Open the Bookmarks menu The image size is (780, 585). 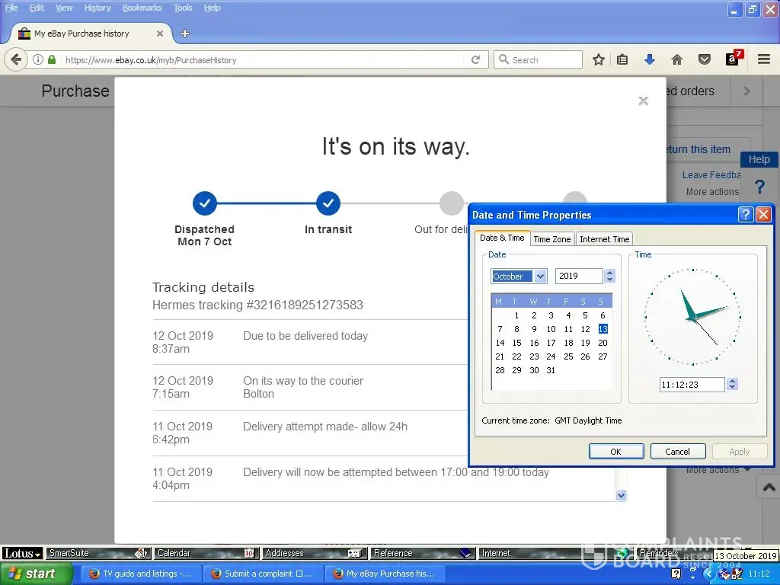coord(142,8)
